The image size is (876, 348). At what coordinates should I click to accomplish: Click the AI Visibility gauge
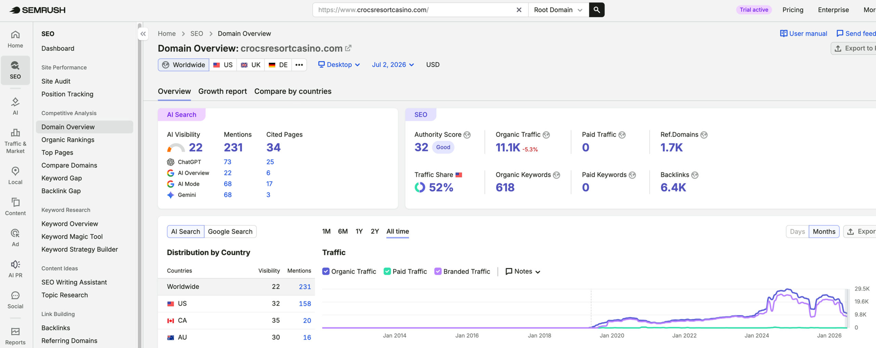tap(176, 148)
